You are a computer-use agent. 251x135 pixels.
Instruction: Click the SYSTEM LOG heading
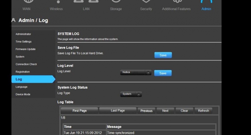pyautogui.click(x=68, y=34)
